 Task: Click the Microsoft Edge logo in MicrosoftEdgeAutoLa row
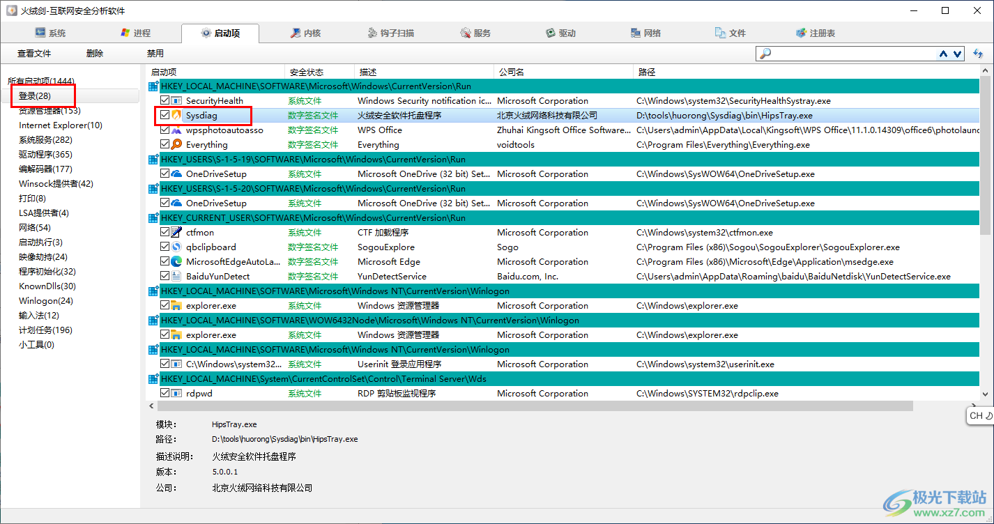click(x=176, y=262)
